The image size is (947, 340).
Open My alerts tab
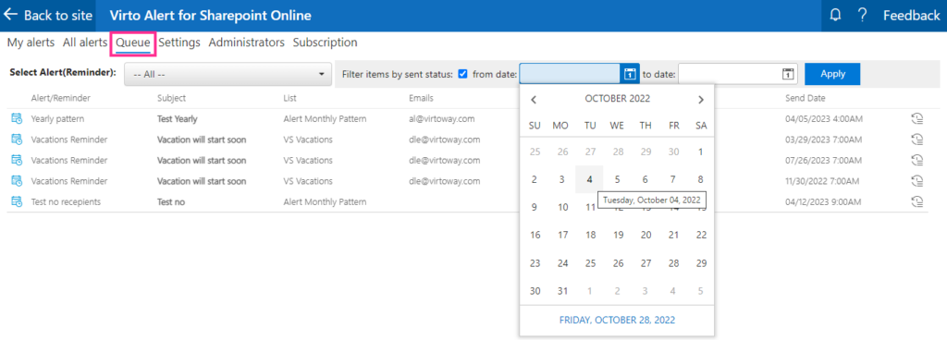click(x=31, y=42)
